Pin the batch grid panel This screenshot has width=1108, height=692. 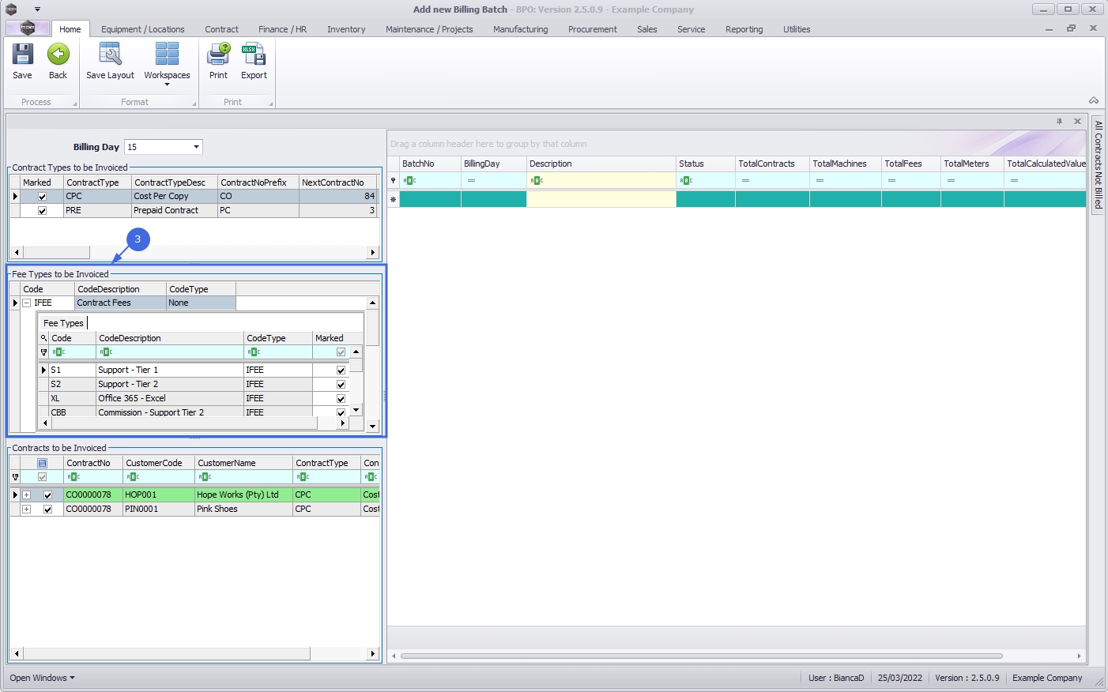coord(1059,122)
